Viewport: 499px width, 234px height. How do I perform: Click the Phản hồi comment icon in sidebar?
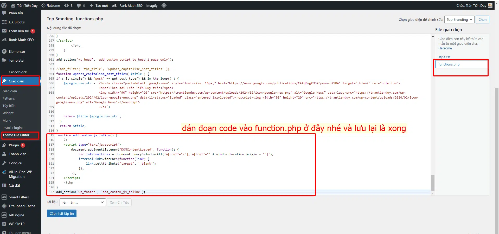coord(4,13)
